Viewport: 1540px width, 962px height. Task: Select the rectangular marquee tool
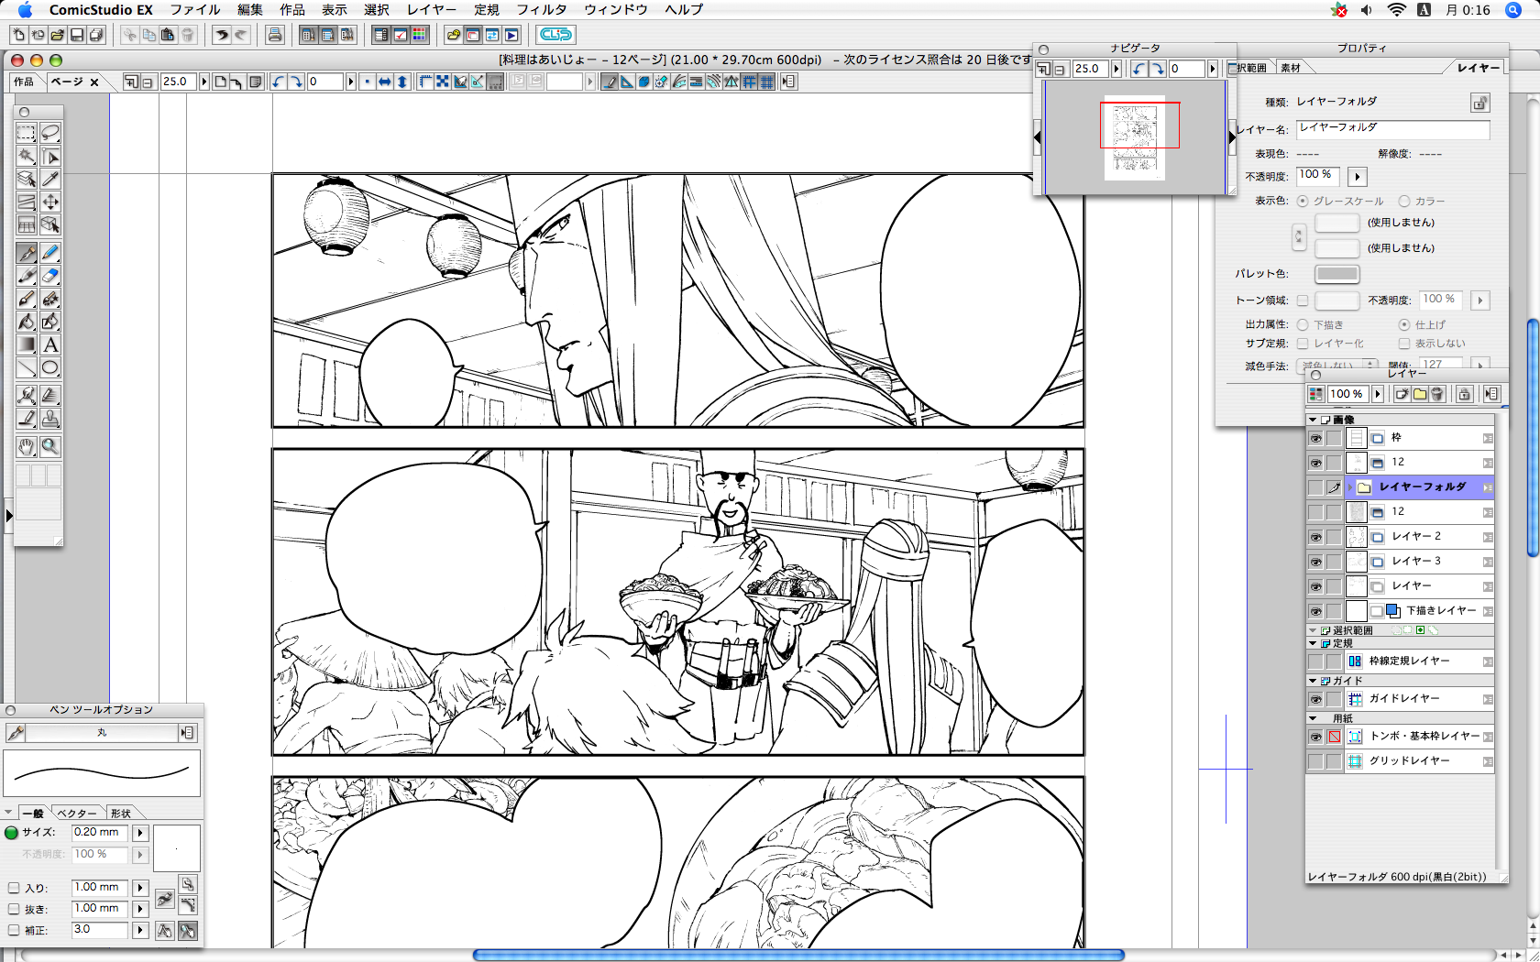(x=27, y=133)
